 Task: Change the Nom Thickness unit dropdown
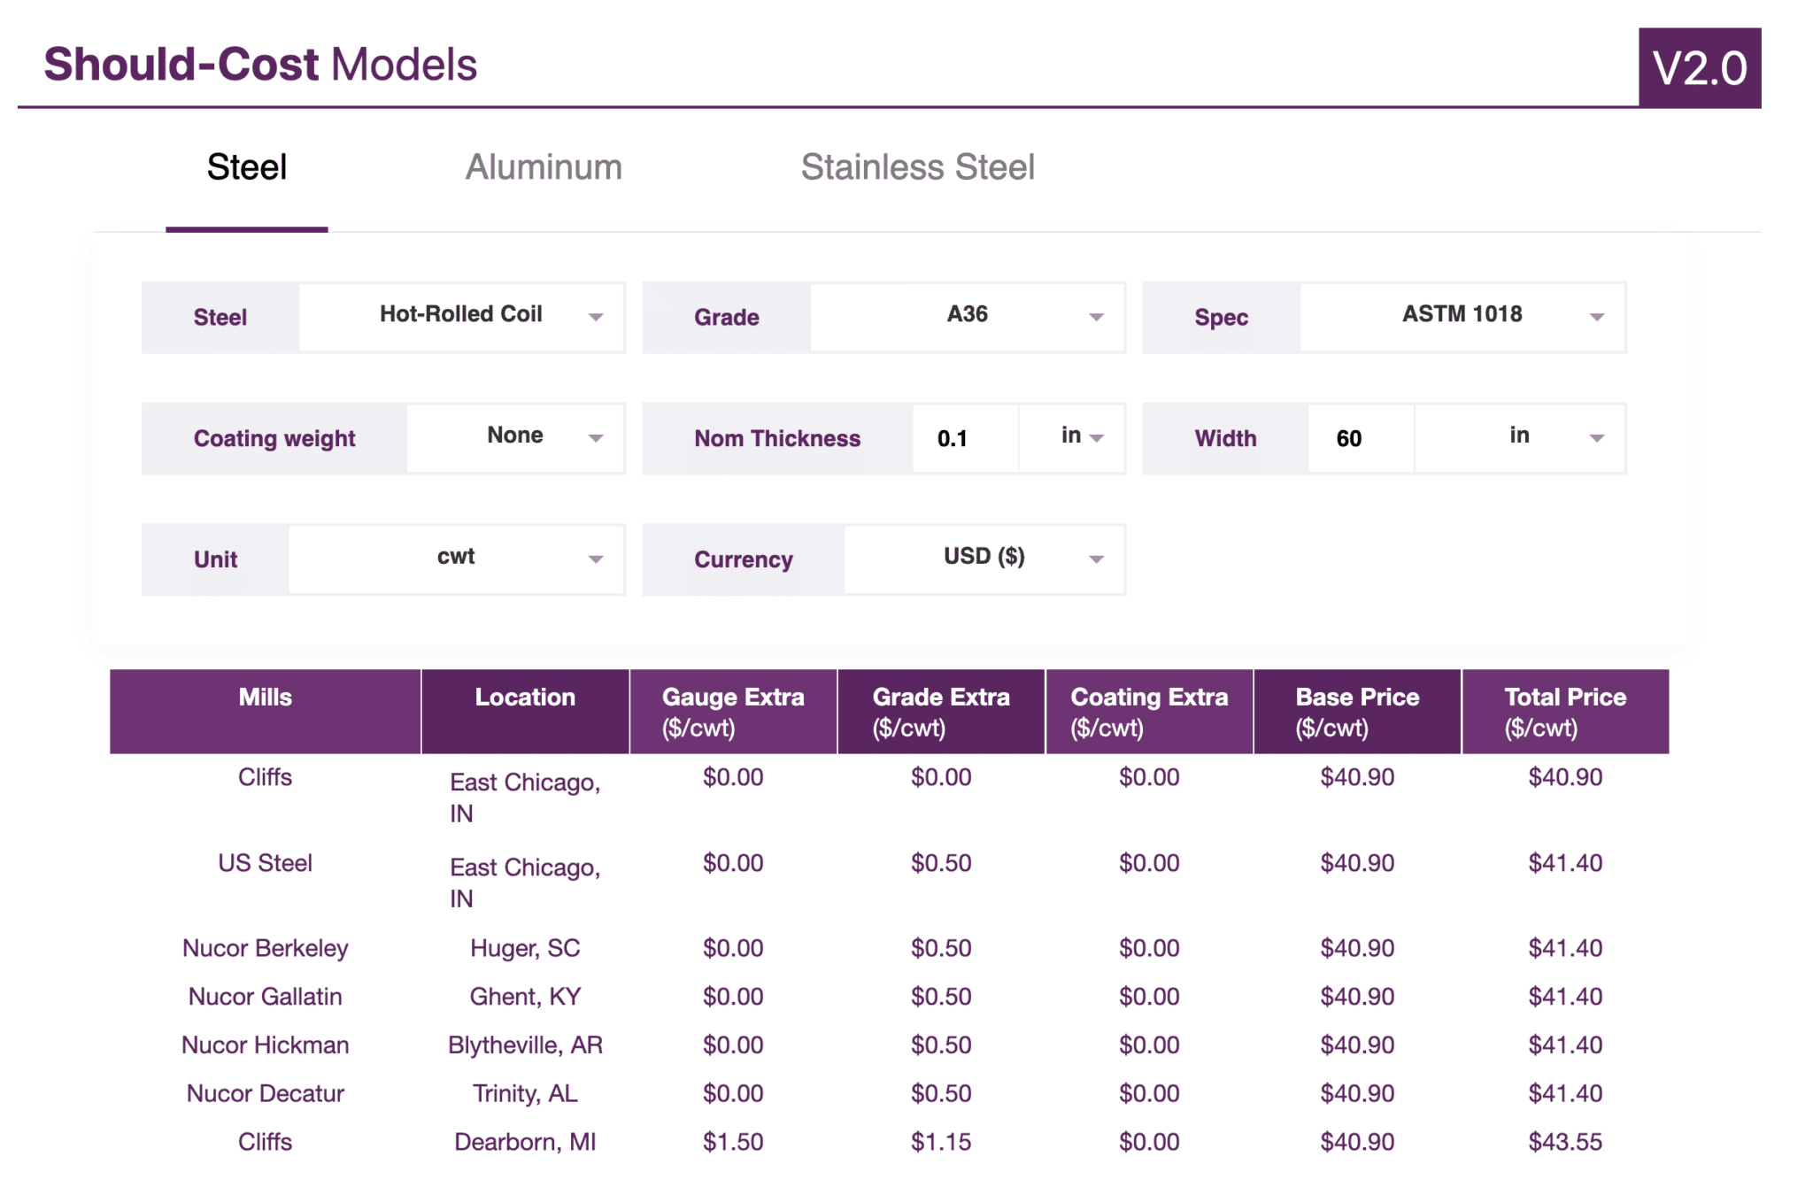[x=1072, y=437]
